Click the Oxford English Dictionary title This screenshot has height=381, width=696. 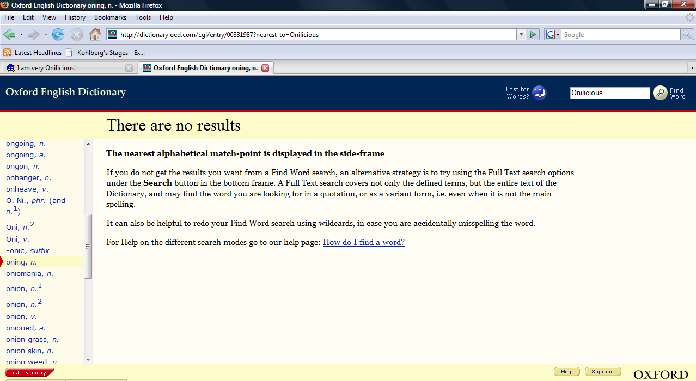66,92
